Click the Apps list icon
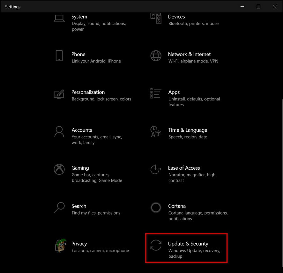This screenshot has width=283, height=273. tap(156, 93)
